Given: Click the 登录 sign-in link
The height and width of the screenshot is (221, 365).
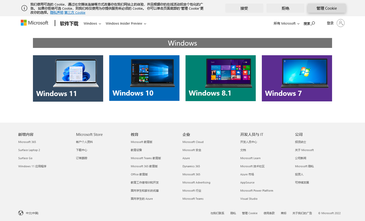Looking at the screenshot, I should click(x=330, y=23).
